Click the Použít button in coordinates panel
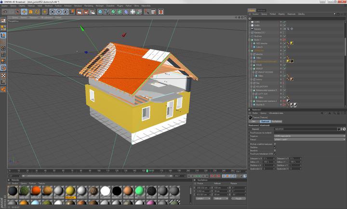 coord(238,198)
